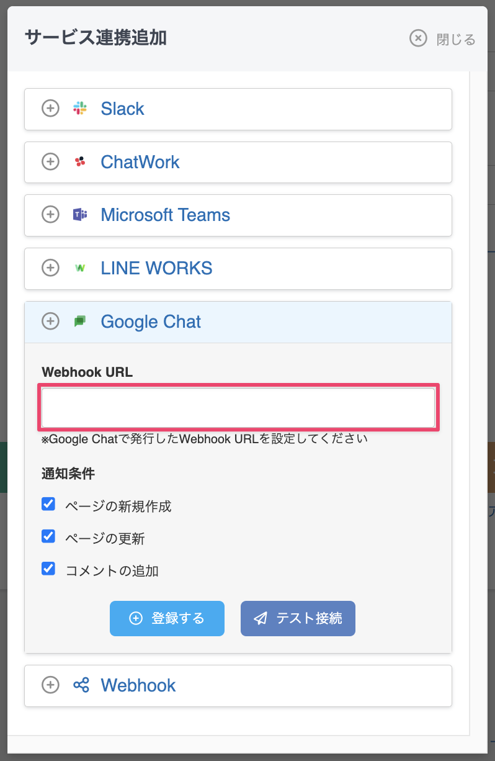Click the circled X close icon

(419, 38)
